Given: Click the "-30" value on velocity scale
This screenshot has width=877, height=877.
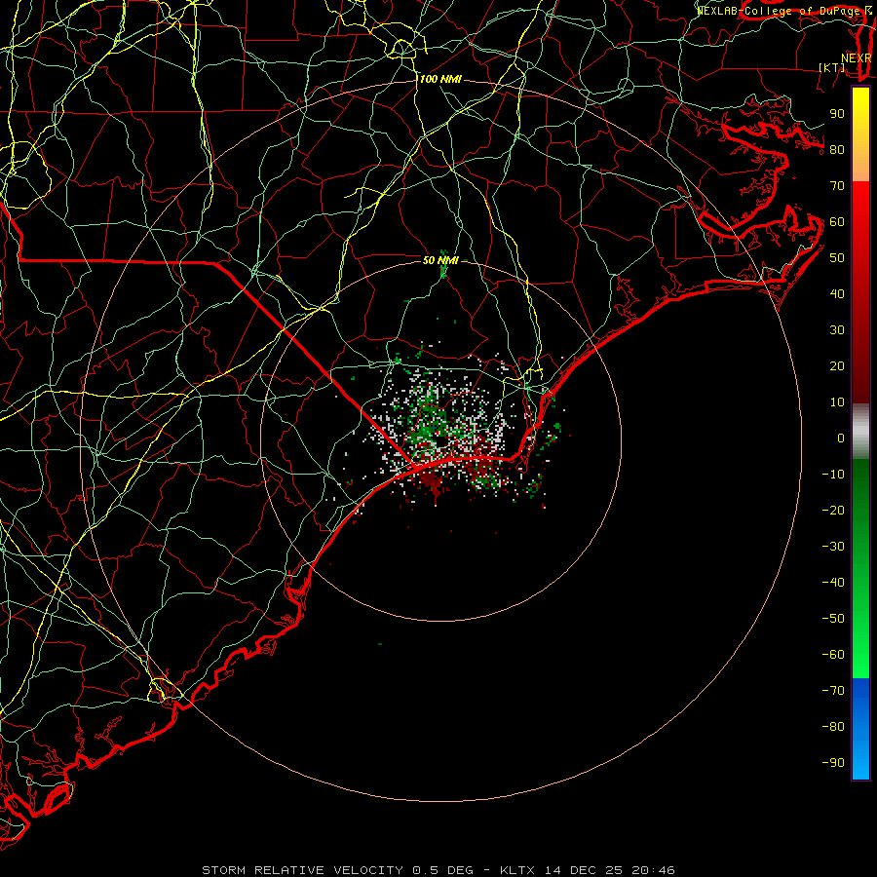Looking at the screenshot, I should (x=833, y=547).
